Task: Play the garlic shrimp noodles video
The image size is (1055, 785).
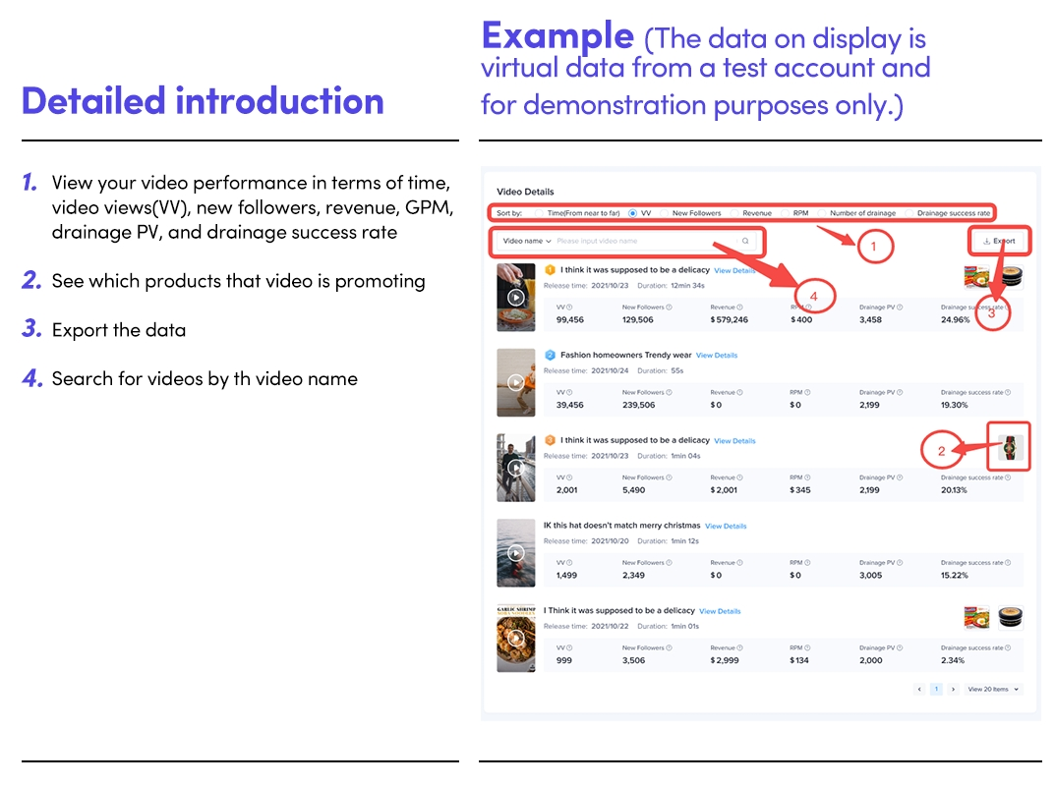Action: pyautogui.click(x=516, y=638)
